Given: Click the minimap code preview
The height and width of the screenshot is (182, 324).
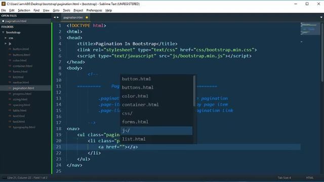Looking at the screenshot, I should (x=310, y=29).
